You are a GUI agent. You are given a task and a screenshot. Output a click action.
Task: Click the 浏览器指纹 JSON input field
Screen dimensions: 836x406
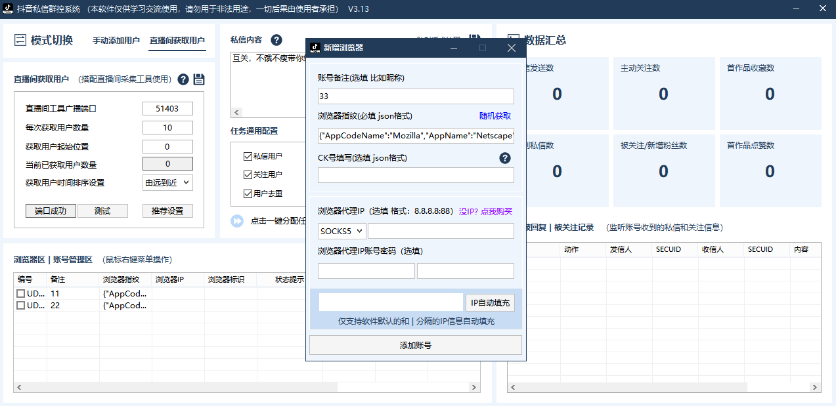pyautogui.click(x=416, y=136)
